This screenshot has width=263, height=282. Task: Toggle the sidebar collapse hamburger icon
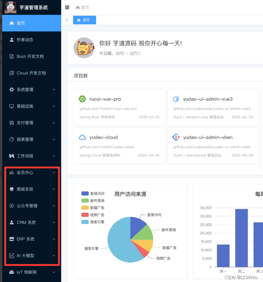[x=67, y=7]
